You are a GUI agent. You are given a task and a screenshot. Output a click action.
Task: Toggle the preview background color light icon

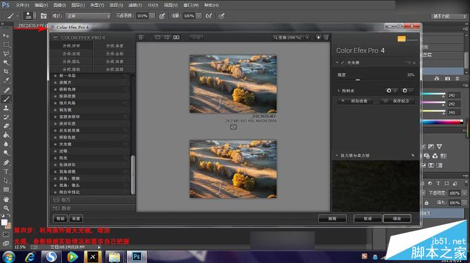[x=318, y=37]
